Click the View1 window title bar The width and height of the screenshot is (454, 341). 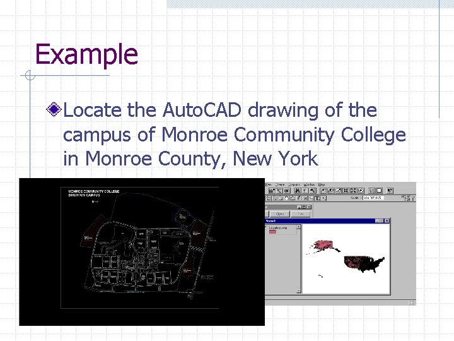click(x=327, y=221)
